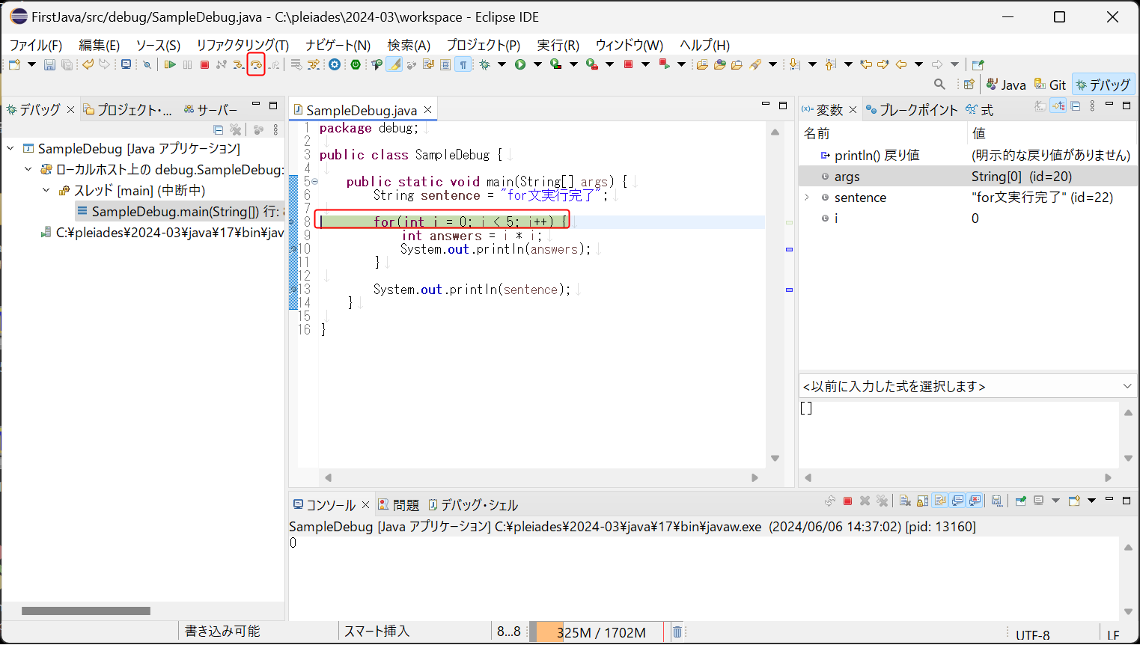
Task: Click console Terminate red square icon
Action: click(847, 501)
